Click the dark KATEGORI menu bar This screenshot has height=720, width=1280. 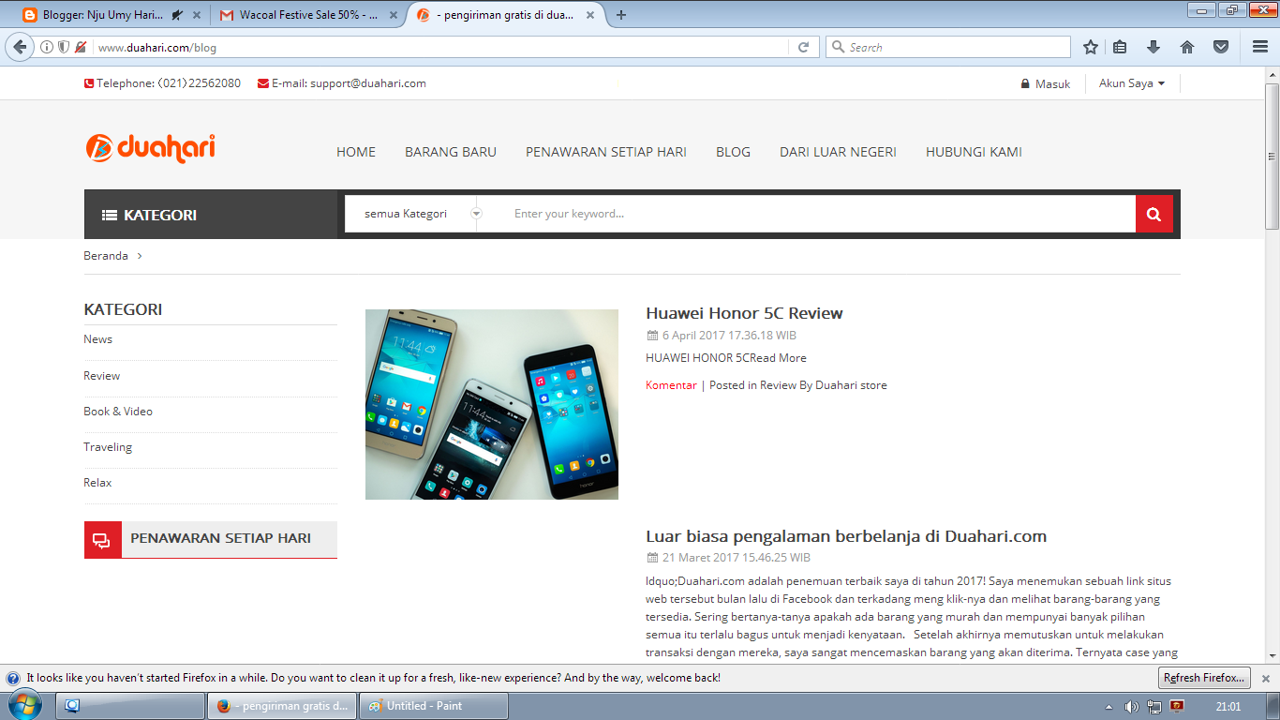coord(211,215)
